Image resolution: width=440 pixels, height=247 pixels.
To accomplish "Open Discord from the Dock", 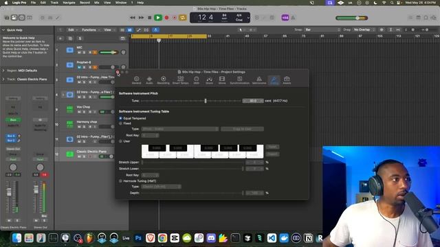I will click(x=211, y=238).
